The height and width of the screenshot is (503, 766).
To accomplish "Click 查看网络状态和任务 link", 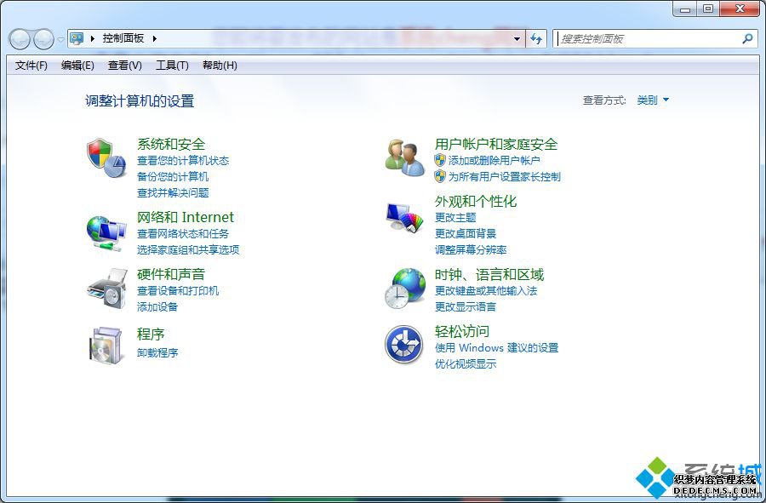I will (183, 233).
